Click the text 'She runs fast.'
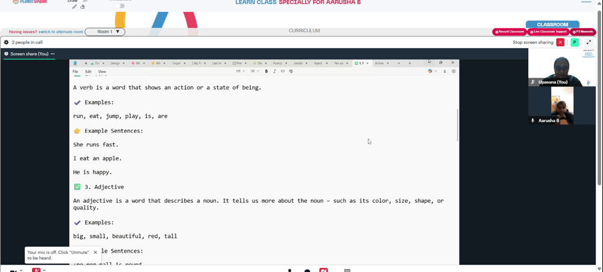Viewport: 603px width, 272px height. click(96, 144)
